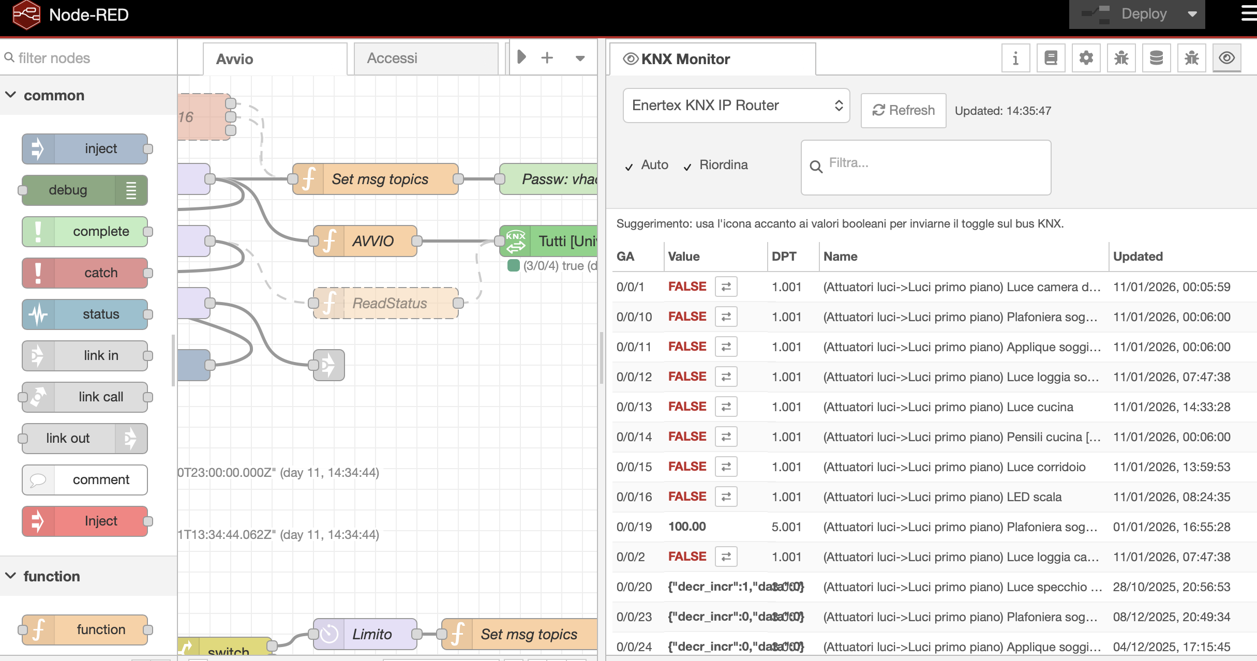Open the Deploy options dropdown arrow

[1192, 14]
